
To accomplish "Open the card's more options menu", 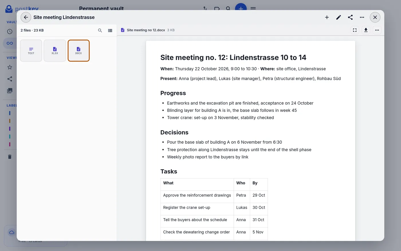I will point(362,17).
